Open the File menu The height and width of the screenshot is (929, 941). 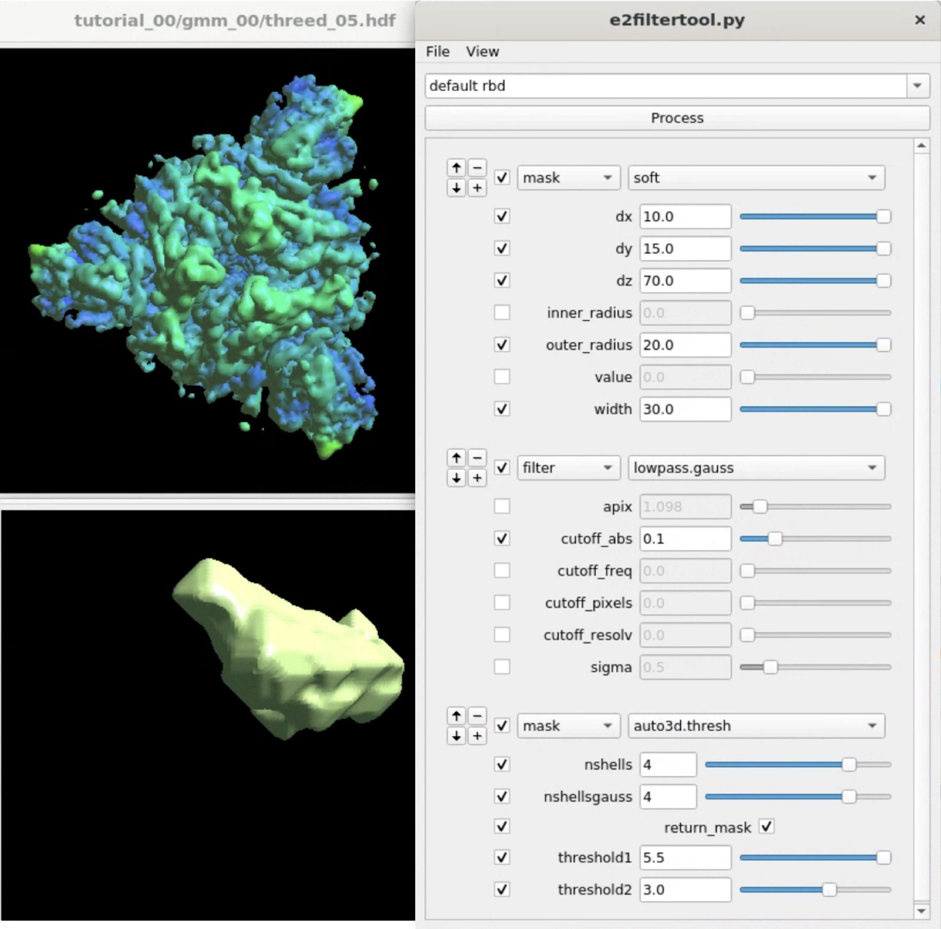tap(438, 52)
